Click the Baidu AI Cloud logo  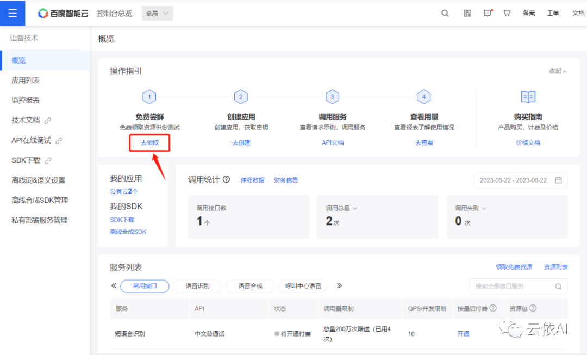coord(63,14)
